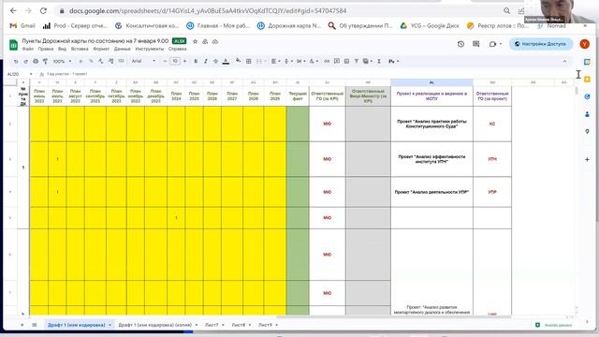This screenshot has width=599, height=337.
Task: Open cell fill color picker
Action: point(238,61)
